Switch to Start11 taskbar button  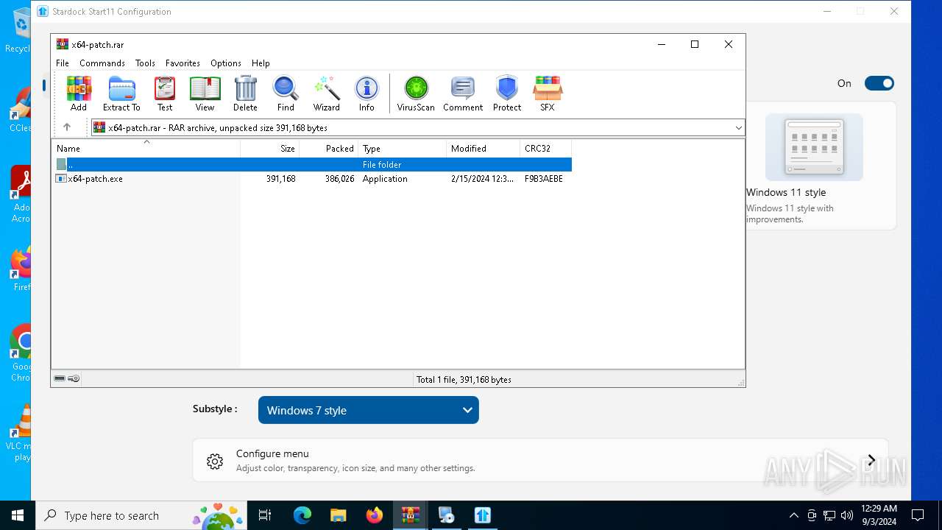[x=483, y=515]
